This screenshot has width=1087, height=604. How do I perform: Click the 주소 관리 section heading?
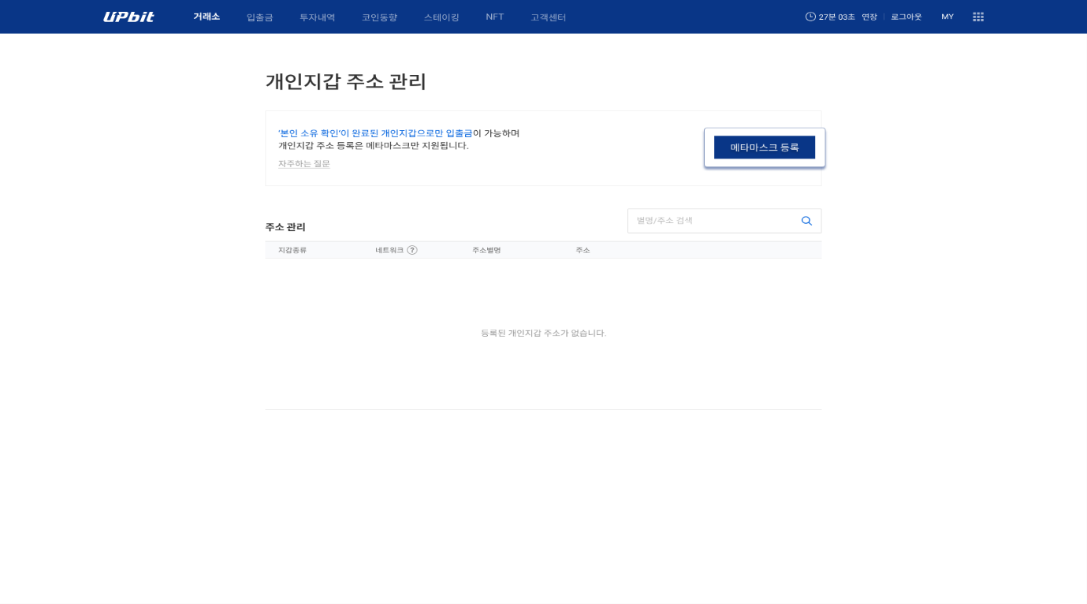tap(285, 227)
